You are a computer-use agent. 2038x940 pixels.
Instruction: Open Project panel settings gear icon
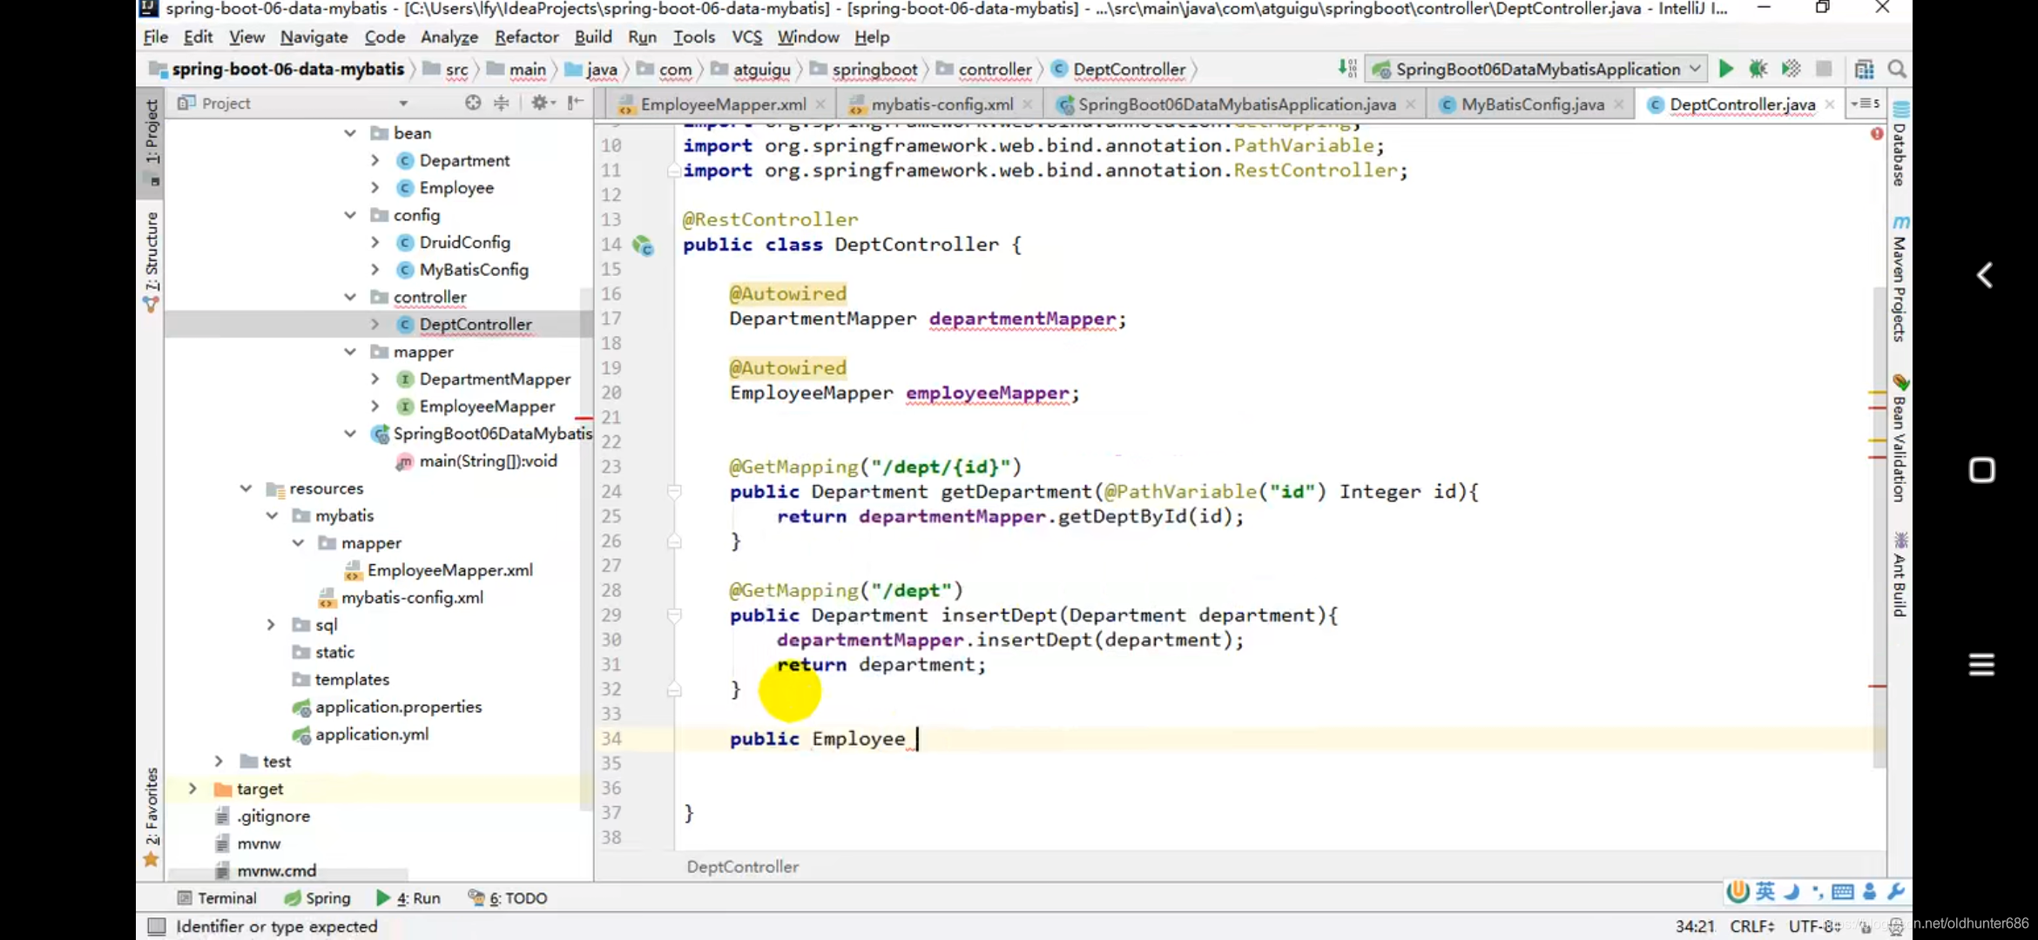(x=540, y=103)
